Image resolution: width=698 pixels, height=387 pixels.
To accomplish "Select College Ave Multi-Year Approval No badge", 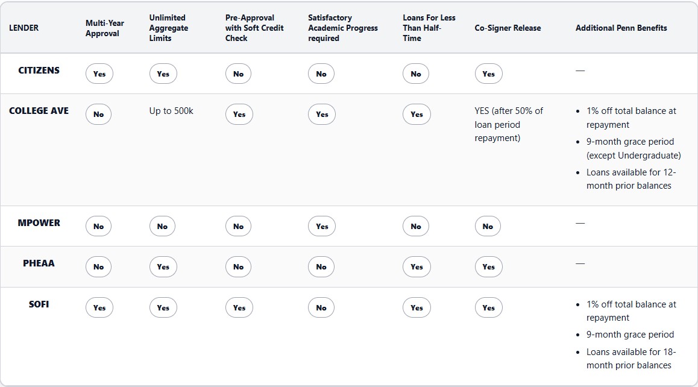I will 98,115.
